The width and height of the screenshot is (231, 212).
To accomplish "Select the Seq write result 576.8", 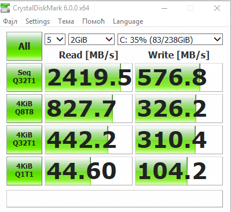I will point(179,77).
